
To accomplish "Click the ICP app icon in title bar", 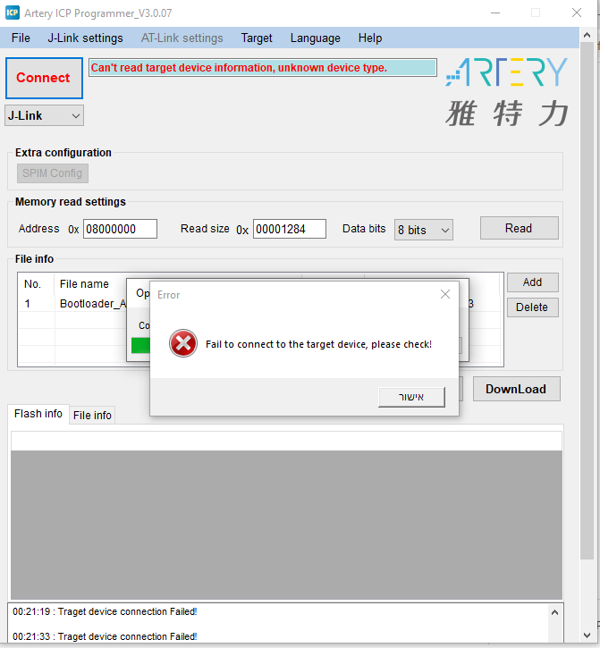I will (x=13, y=13).
